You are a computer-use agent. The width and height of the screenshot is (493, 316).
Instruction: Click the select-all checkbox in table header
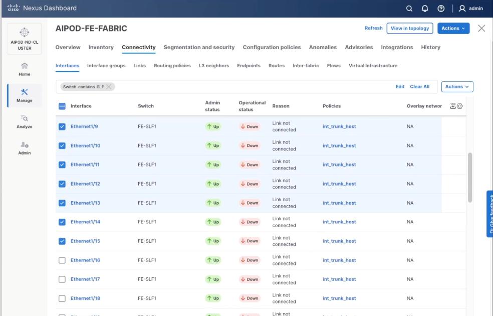pos(62,106)
